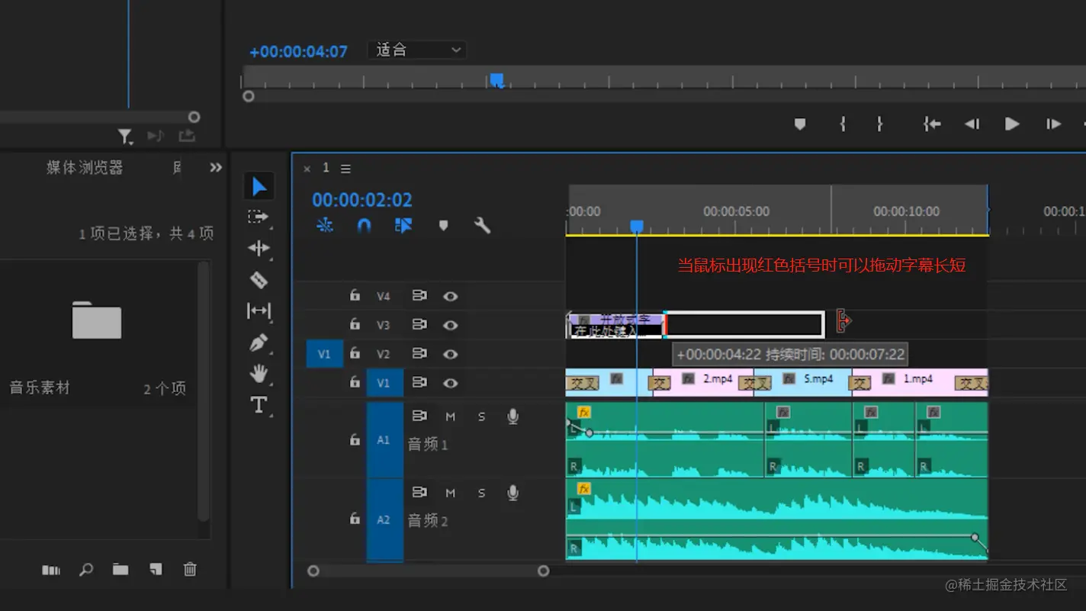Pick the Razor tool
The height and width of the screenshot is (611, 1086).
(x=259, y=280)
